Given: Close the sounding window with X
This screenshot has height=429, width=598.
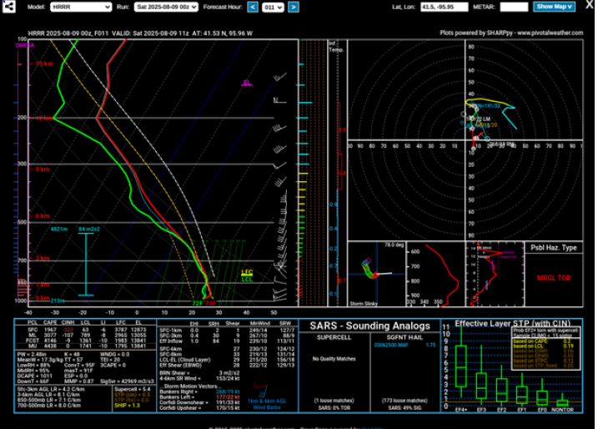Looking at the screenshot, I should tap(590, 5).
